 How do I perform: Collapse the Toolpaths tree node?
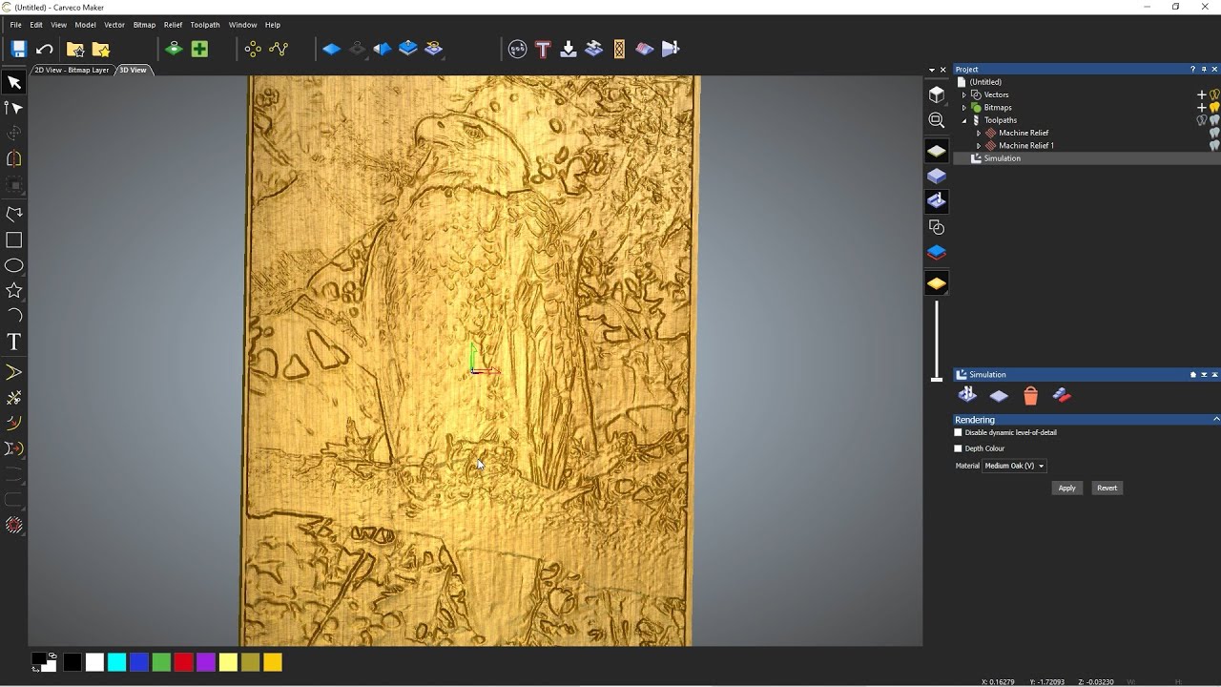963,120
